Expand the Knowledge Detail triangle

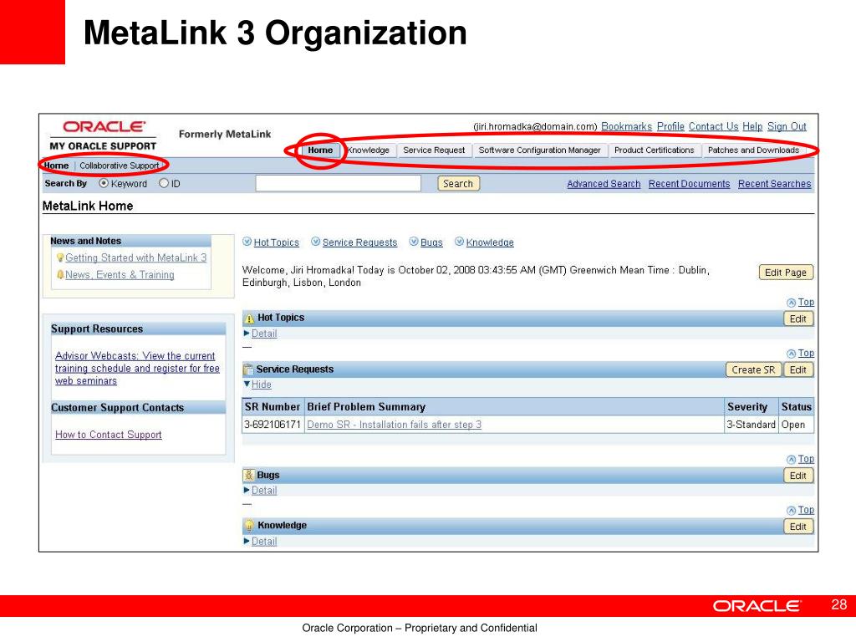pos(247,541)
